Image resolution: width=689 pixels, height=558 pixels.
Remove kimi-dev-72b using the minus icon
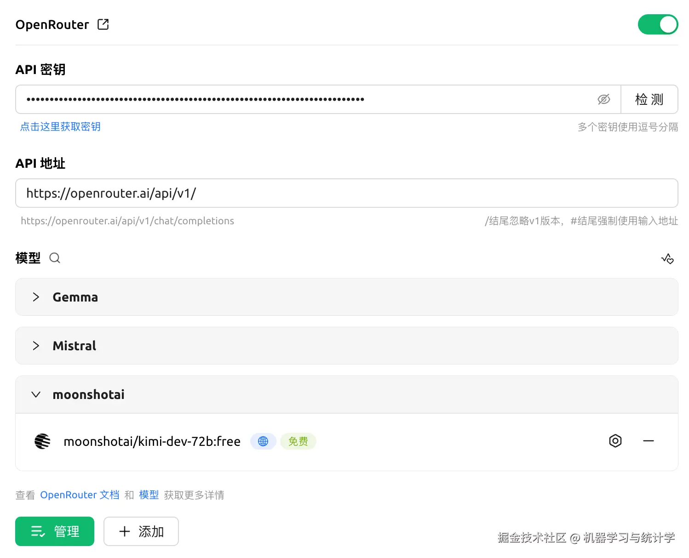coord(649,441)
